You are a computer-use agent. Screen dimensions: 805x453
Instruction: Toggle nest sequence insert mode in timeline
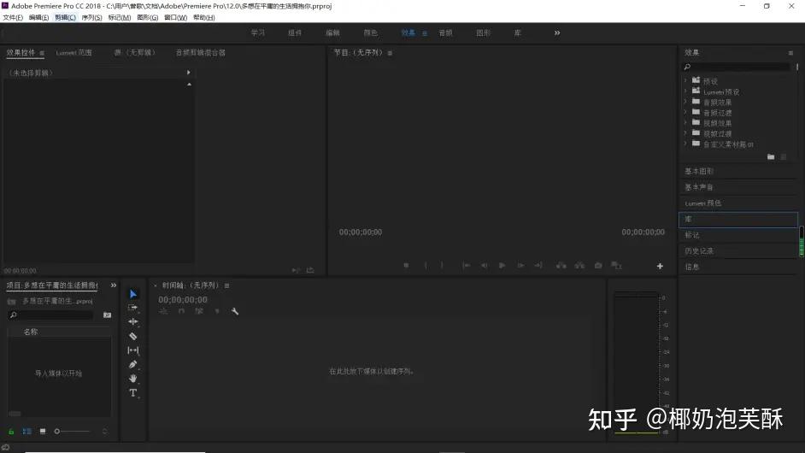pyautogui.click(x=163, y=311)
